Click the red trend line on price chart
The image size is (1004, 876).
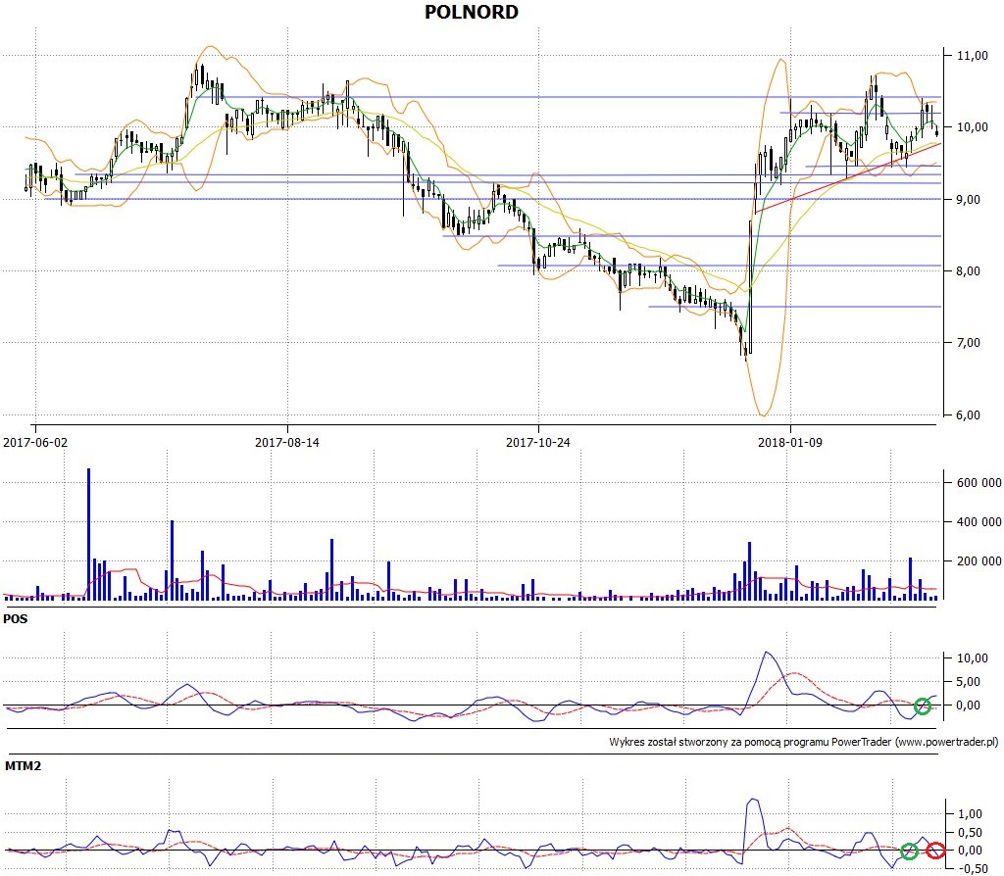pos(848,178)
